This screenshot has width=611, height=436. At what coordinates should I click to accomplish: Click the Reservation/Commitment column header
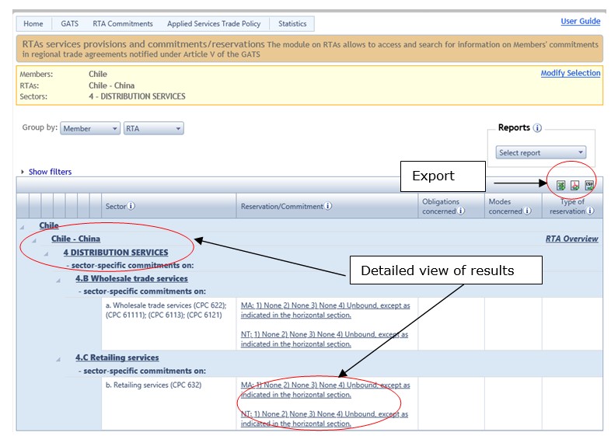pyautogui.click(x=327, y=206)
